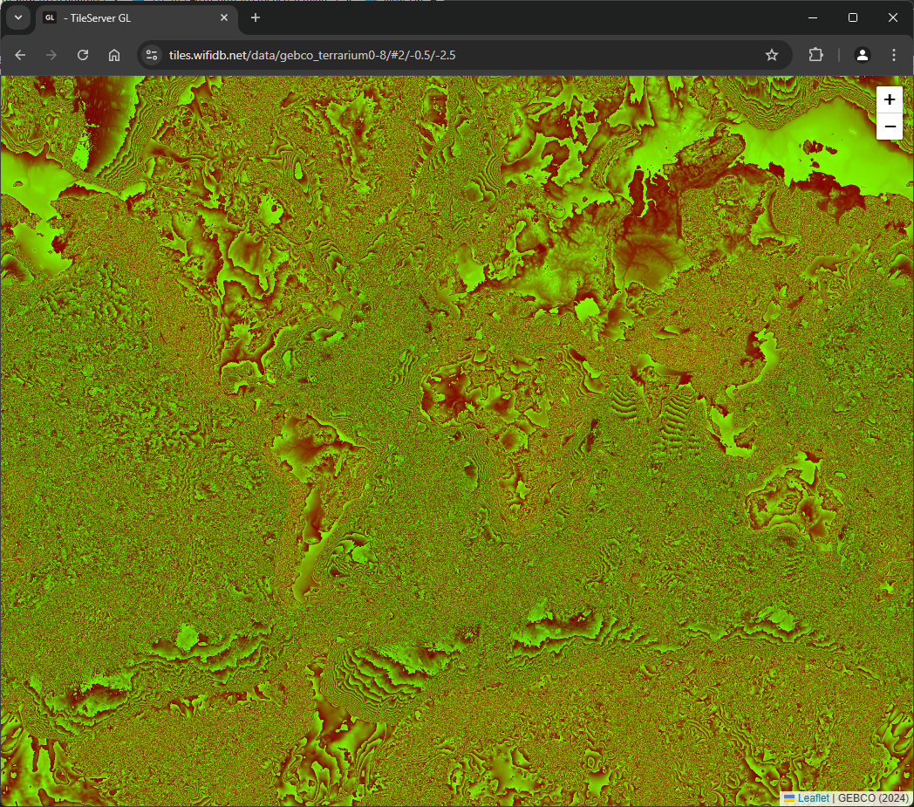Bookmark this page with the star icon
The image size is (914, 807).
point(771,55)
